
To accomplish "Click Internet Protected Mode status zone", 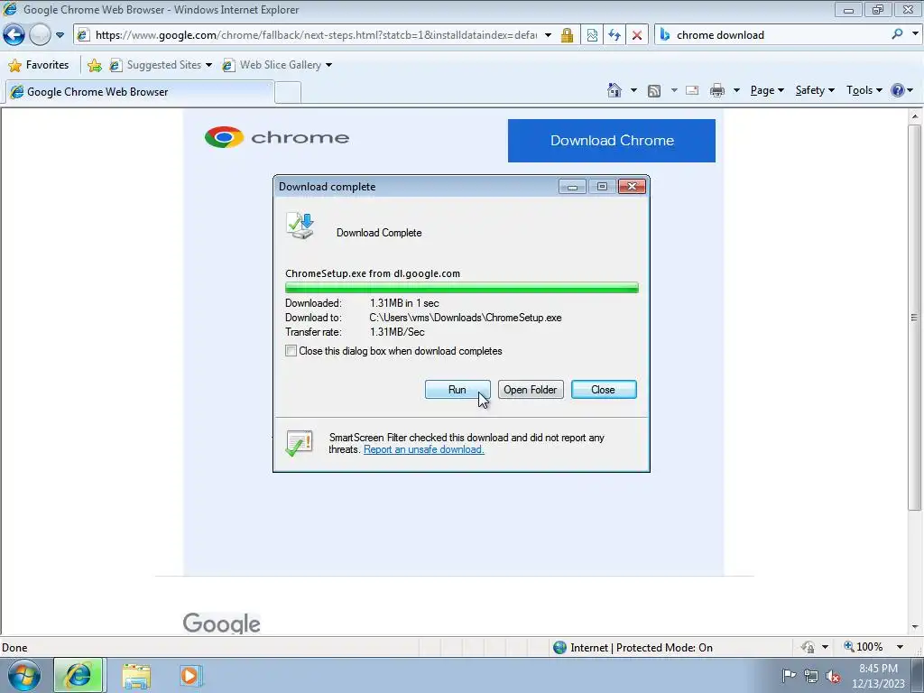I will 633,648.
